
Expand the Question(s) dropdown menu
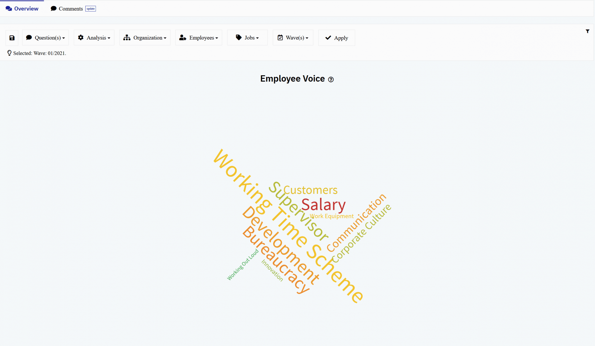pyautogui.click(x=45, y=37)
